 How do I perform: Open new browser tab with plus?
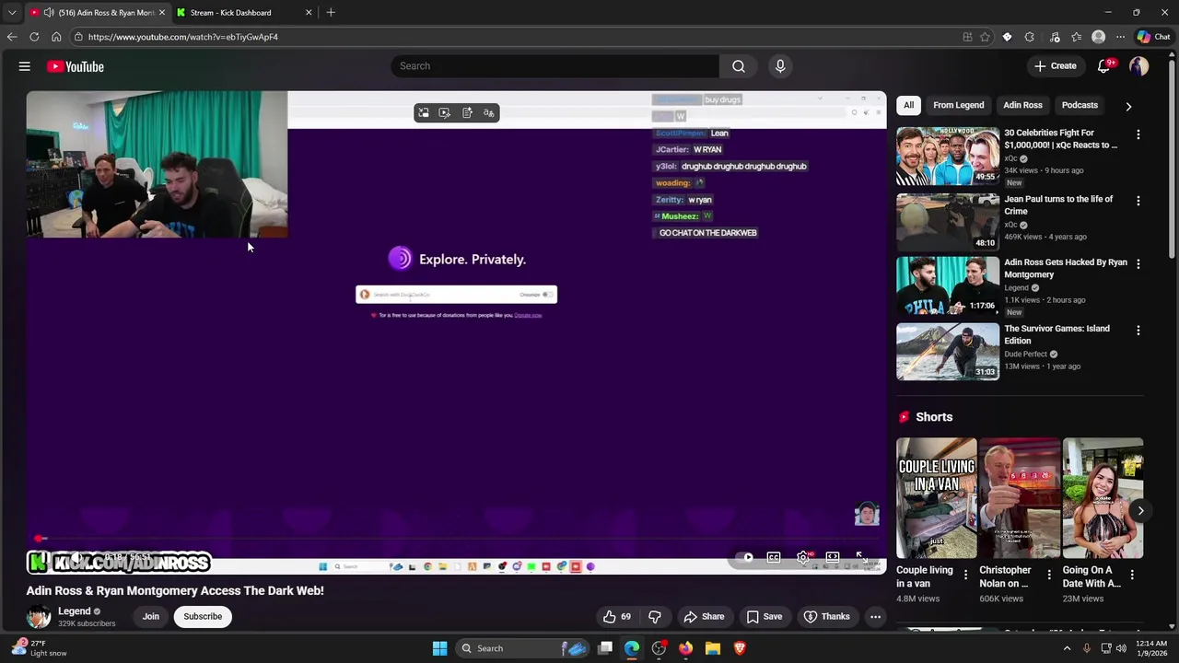[x=331, y=13]
